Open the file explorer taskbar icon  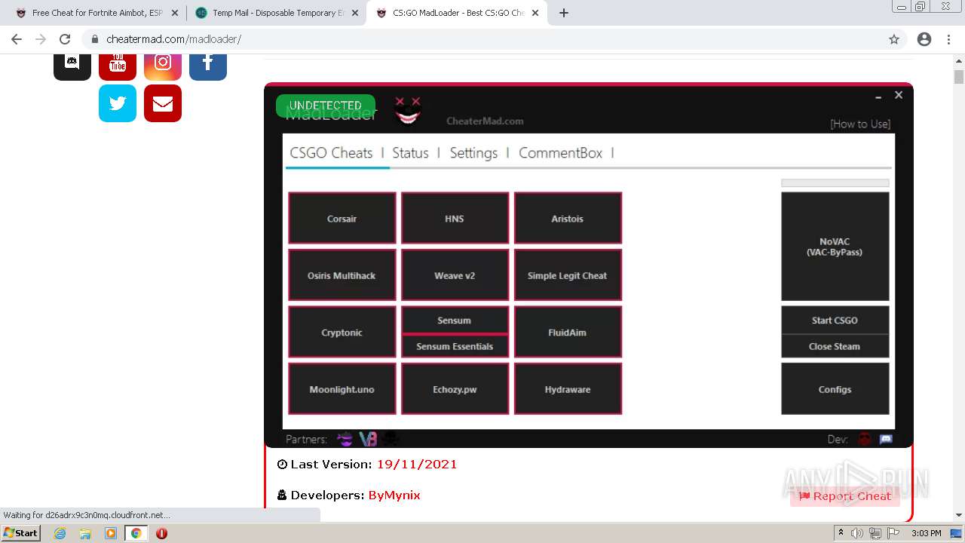click(x=85, y=533)
